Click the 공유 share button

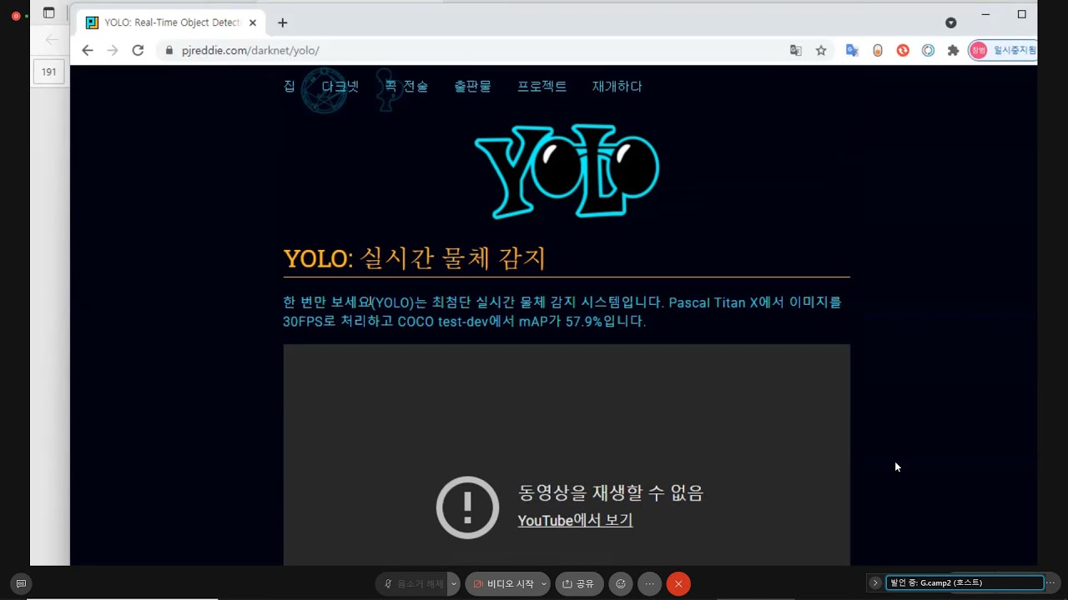(x=579, y=584)
